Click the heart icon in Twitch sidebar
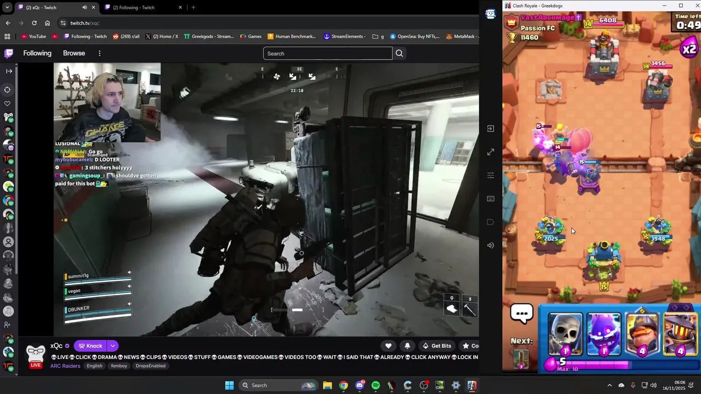The width and height of the screenshot is (701, 394). [x=8, y=103]
